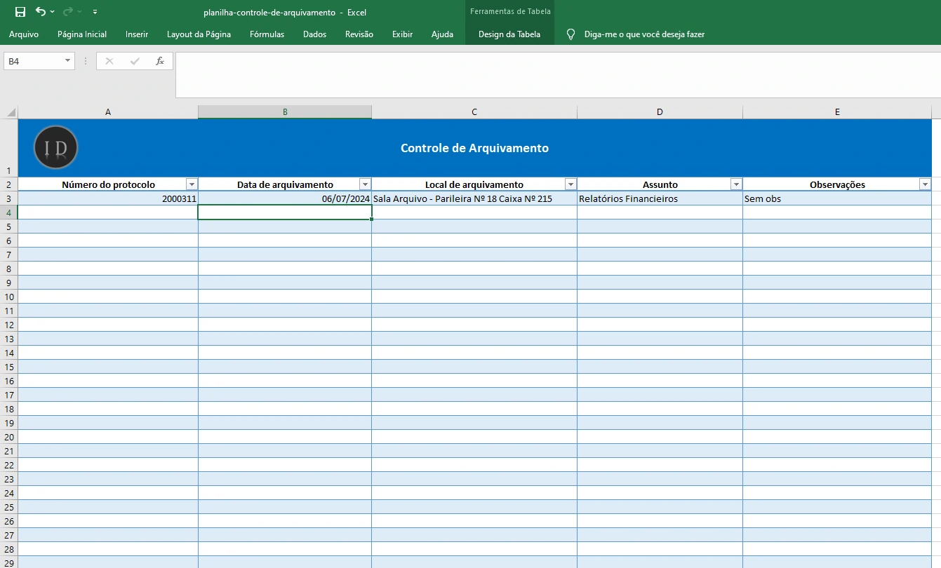Open the Name Box dropdown arrow

[x=67, y=61]
